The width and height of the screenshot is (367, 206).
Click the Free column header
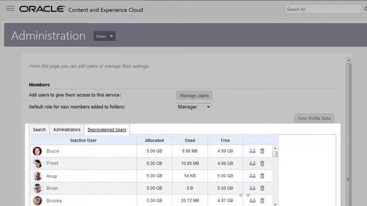225,140
